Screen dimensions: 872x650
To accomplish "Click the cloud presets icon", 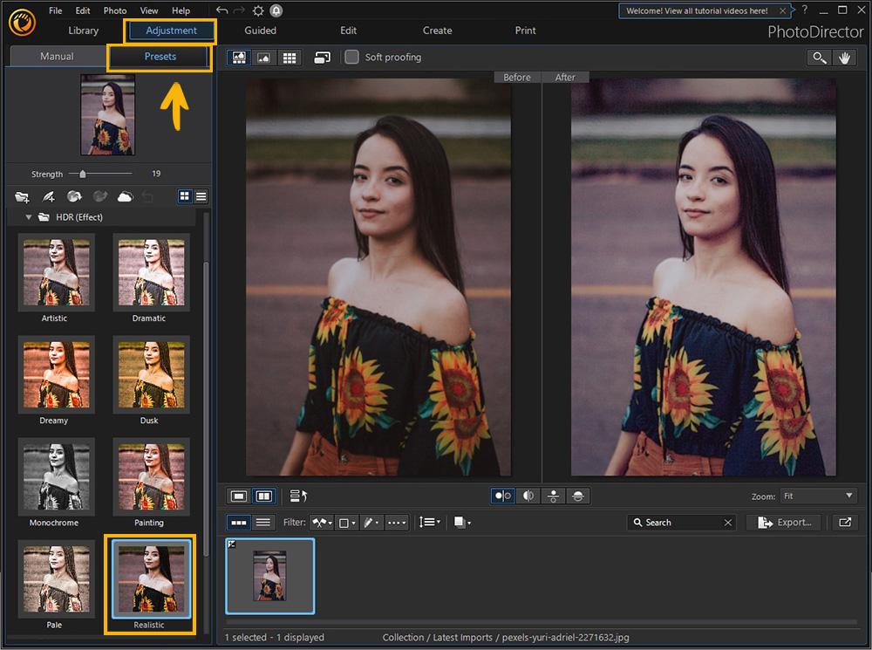I will point(125,196).
